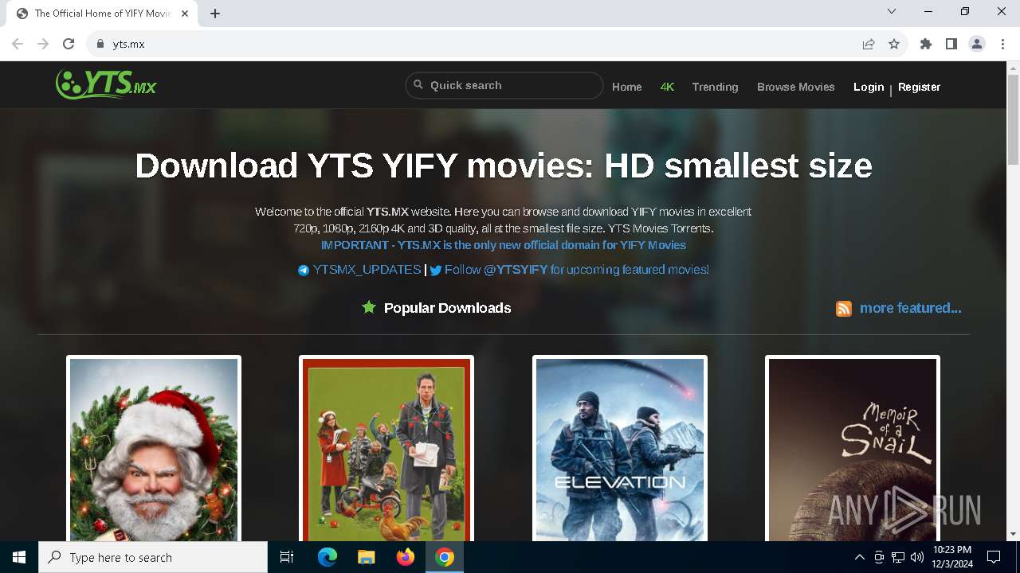
Task: Click the Twitter bird icon
Action: coord(436,271)
